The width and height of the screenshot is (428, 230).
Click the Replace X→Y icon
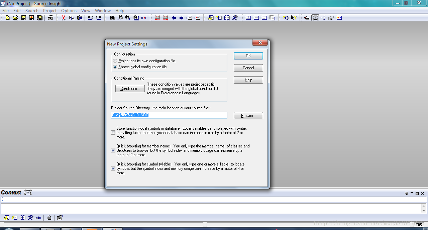[144, 18]
